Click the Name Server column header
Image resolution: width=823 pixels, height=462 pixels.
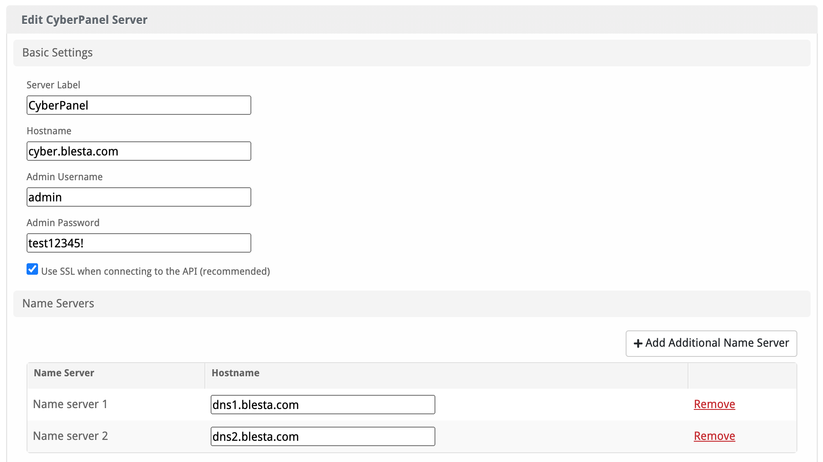pos(64,373)
